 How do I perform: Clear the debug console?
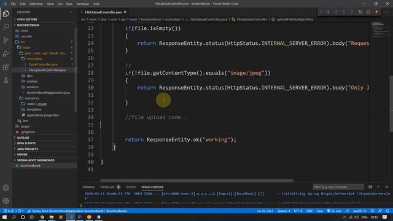point(370,187)
